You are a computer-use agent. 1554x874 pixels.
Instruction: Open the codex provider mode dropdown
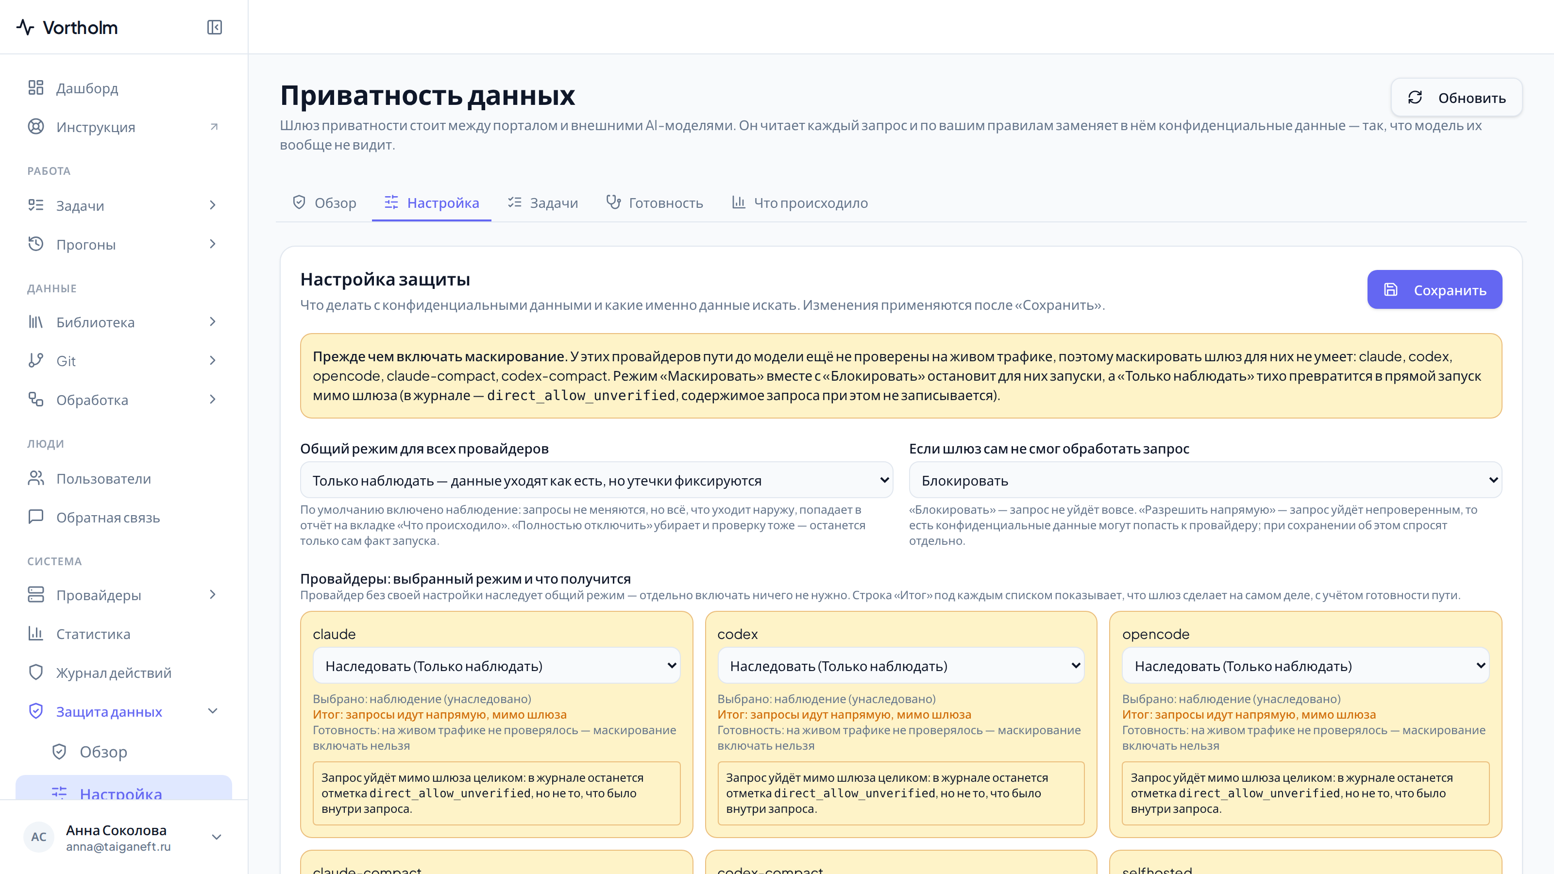coord(901,665)
